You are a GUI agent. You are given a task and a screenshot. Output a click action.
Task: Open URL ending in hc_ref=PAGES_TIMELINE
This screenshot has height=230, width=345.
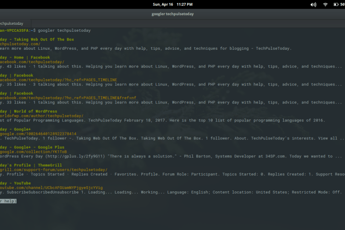point(58,80)
